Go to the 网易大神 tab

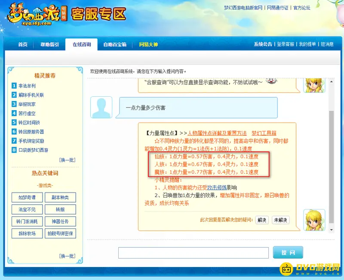148,45
